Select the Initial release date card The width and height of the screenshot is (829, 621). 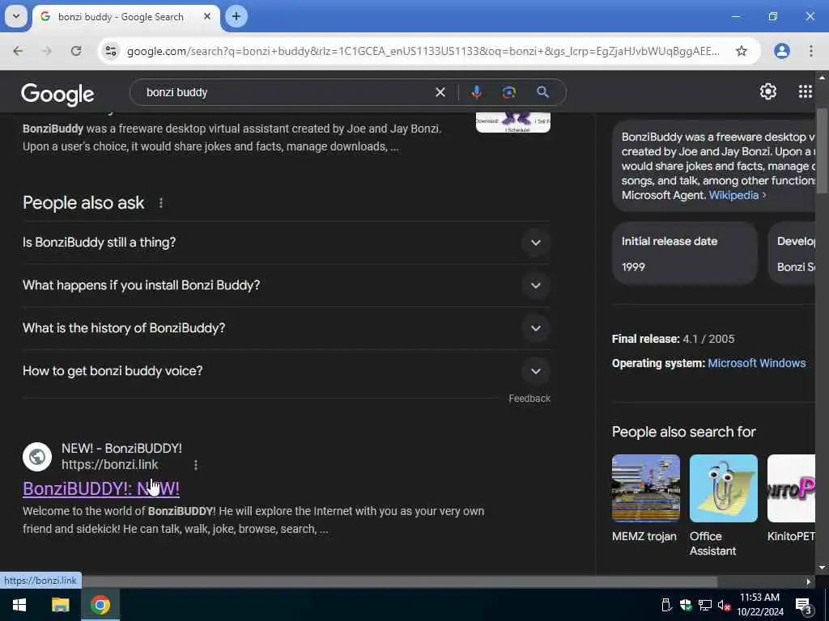tap(685, 253)
